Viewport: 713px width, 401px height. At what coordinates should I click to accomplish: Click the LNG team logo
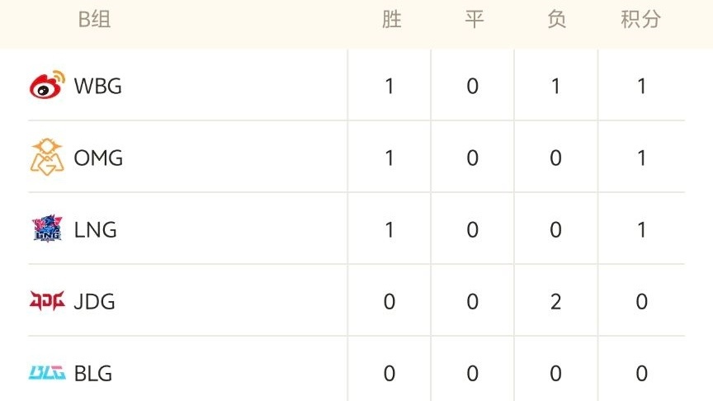(47, 229)
